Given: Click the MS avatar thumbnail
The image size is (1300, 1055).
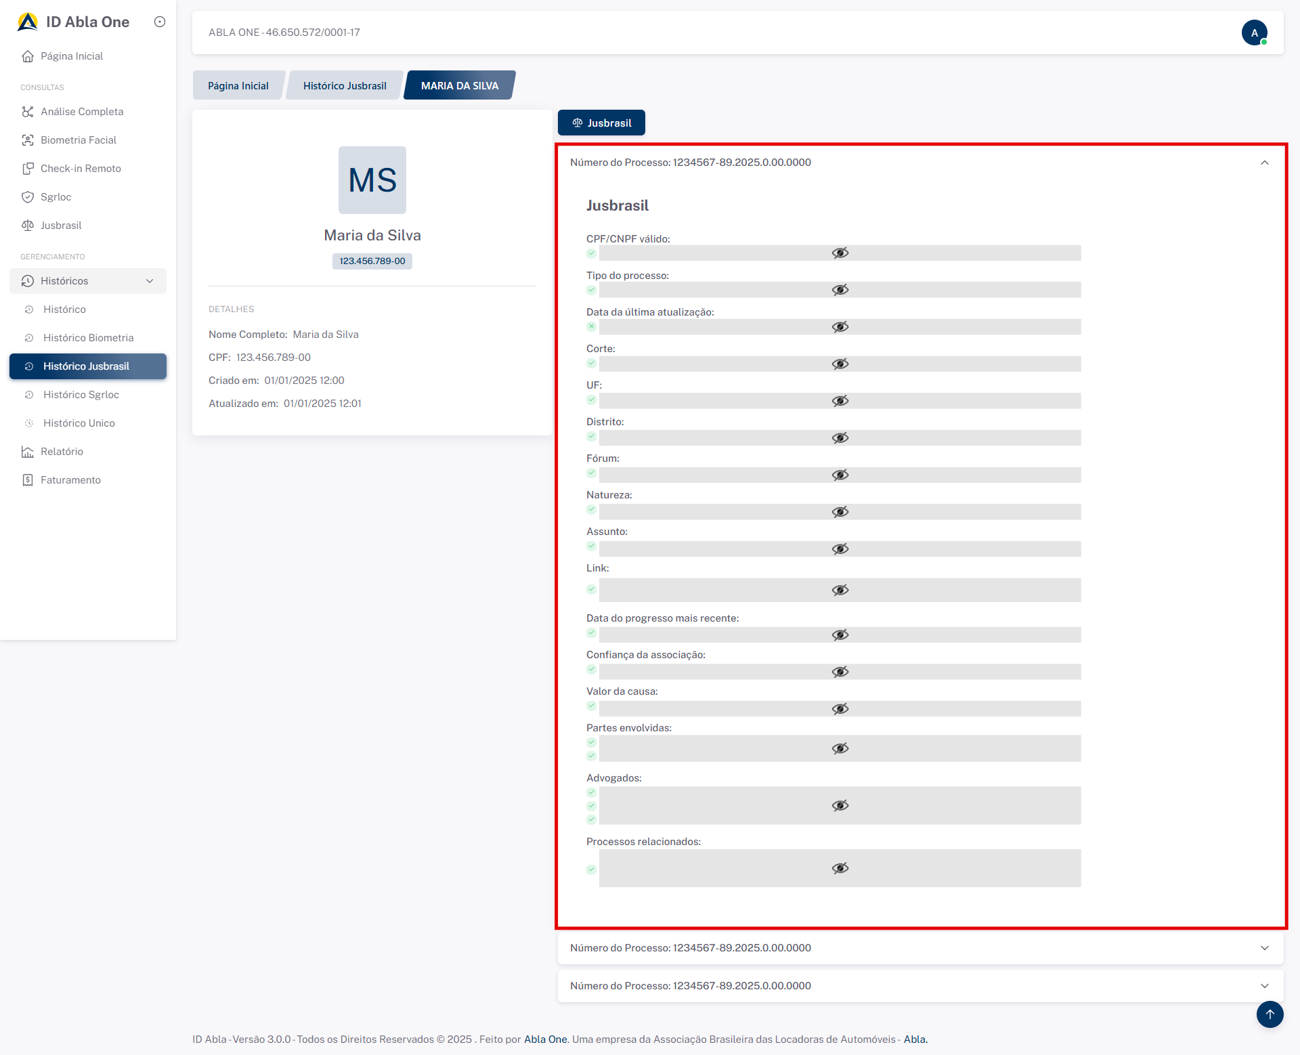Looking at the screenshot, I should click(x=372, y=180).
